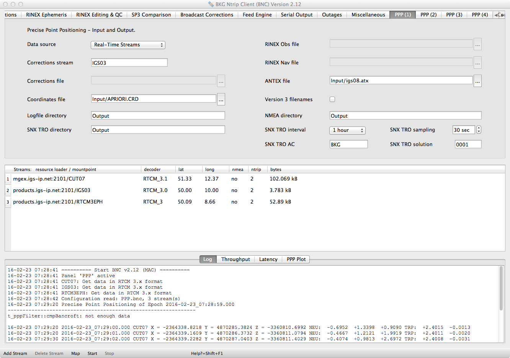510x358 pixels.
Task: Click browse button for Corrections file
Action: [x=221, y=81]
